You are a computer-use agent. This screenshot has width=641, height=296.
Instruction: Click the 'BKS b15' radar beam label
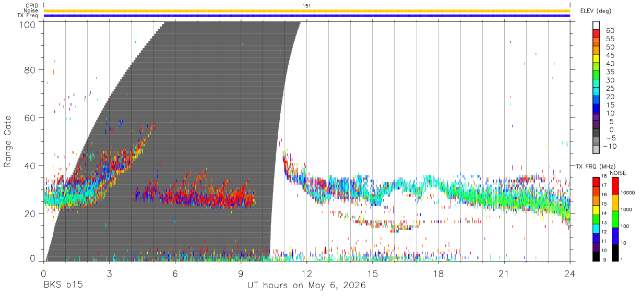coord(63,286)
